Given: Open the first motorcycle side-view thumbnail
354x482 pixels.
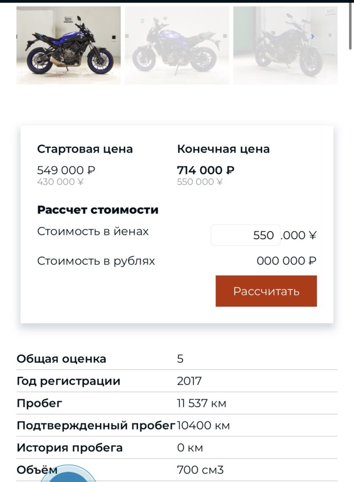Looking at the screenshot, I should [68, 45].
